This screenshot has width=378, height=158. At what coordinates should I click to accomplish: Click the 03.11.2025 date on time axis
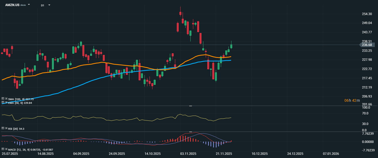188,154
